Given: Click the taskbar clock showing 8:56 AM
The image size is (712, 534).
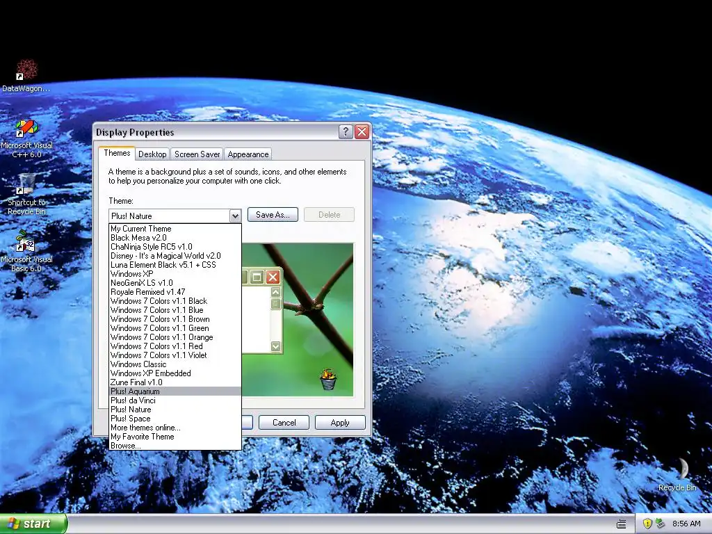Looking at the screenshot, I should [x=686, y=524].
